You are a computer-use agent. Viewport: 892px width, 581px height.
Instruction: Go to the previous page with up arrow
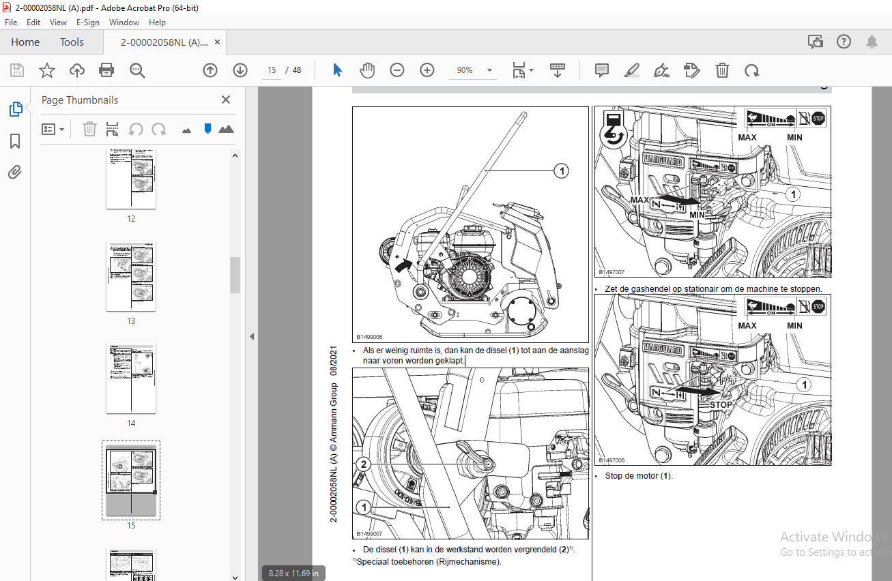coord(210,70)
